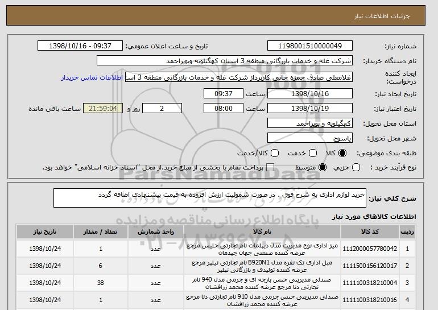Click the creation time field 09:37
Image resolution: width=438 pixels, height=310 pixels.
(224, 93)
